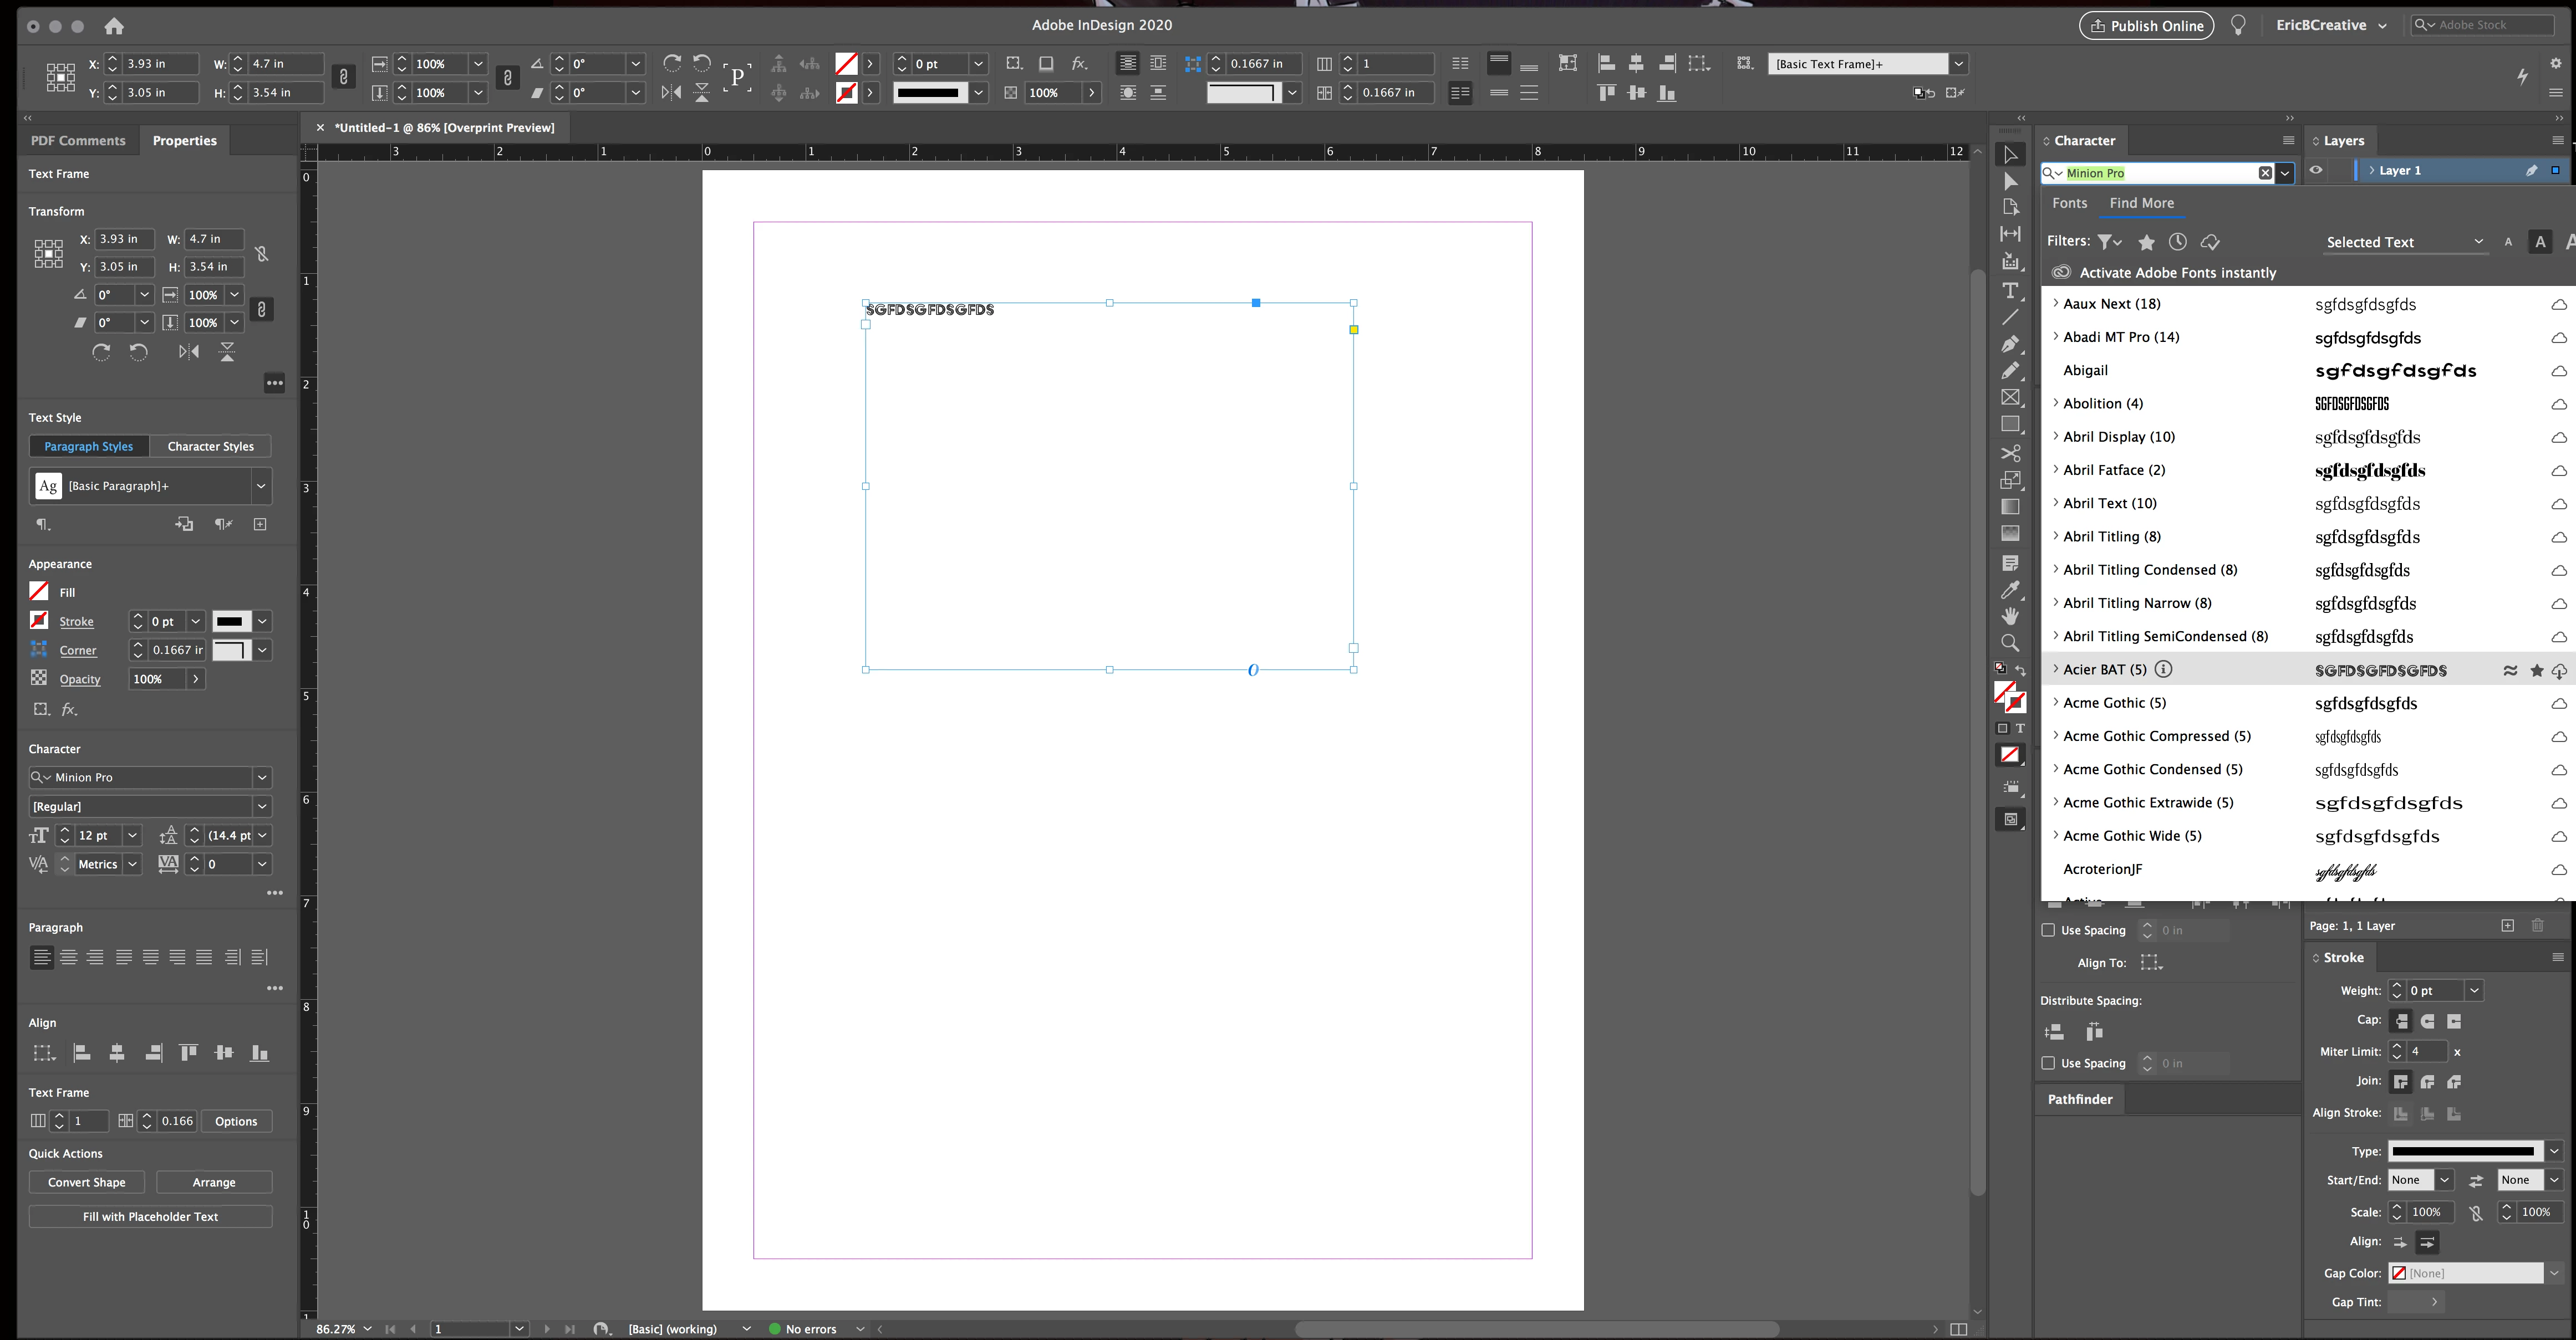Screen dimensions: 2576x1340
Task: Click the Fill color swatch in Appearance
Action: pyautogui.click(x=39, y=591)
